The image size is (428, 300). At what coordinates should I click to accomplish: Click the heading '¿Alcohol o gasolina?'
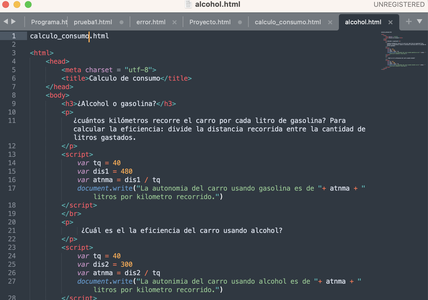(x=117, y=103)
